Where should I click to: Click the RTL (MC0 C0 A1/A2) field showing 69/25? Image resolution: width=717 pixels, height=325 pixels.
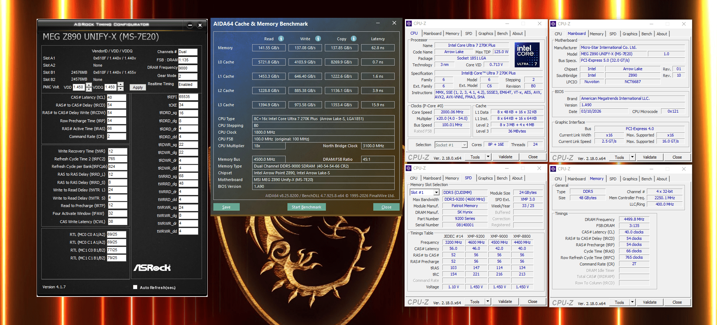point(116,234)
